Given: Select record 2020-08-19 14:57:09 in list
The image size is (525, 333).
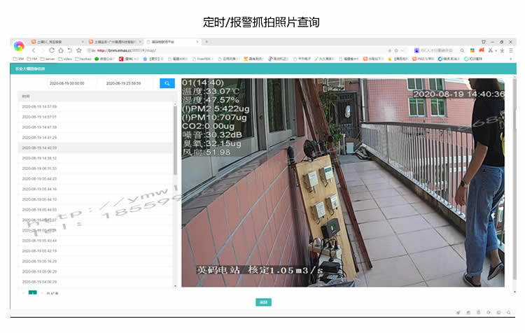Looking at the screenshot, I should pyautogui.click(x=95, y=107).
